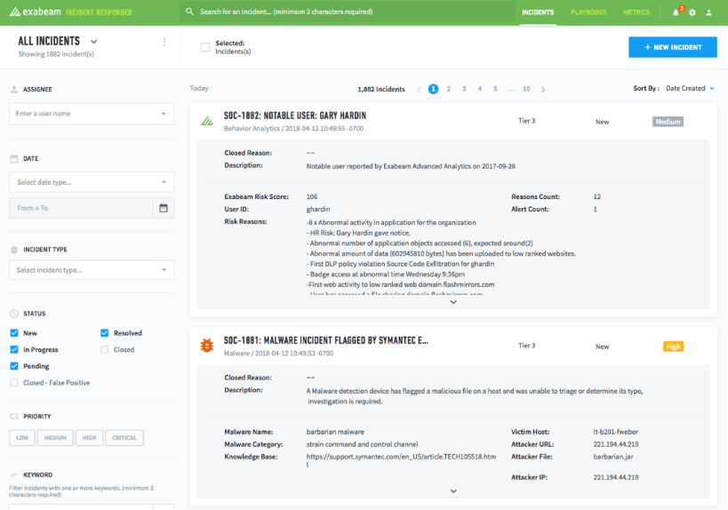The width and height of the screenshot is (728, 510).
Task: Toggle the Selected incidents checkbox
Action: click(205, 47)
